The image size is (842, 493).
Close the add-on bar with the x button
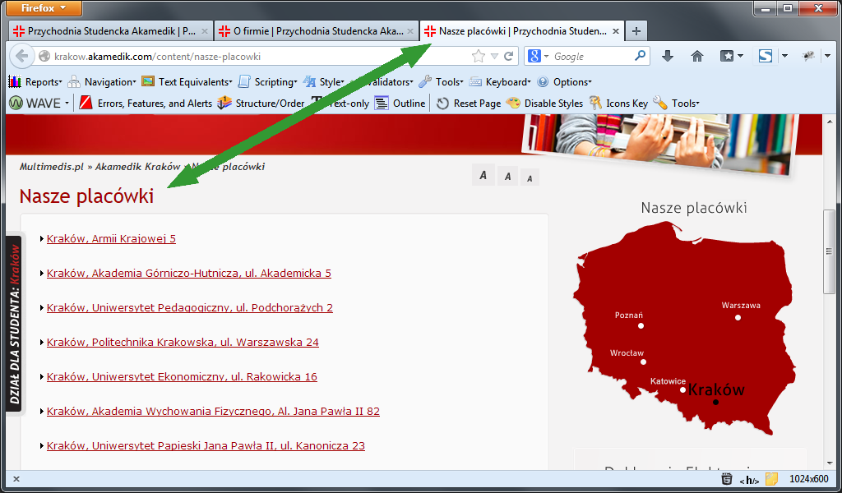pos(16,479)
